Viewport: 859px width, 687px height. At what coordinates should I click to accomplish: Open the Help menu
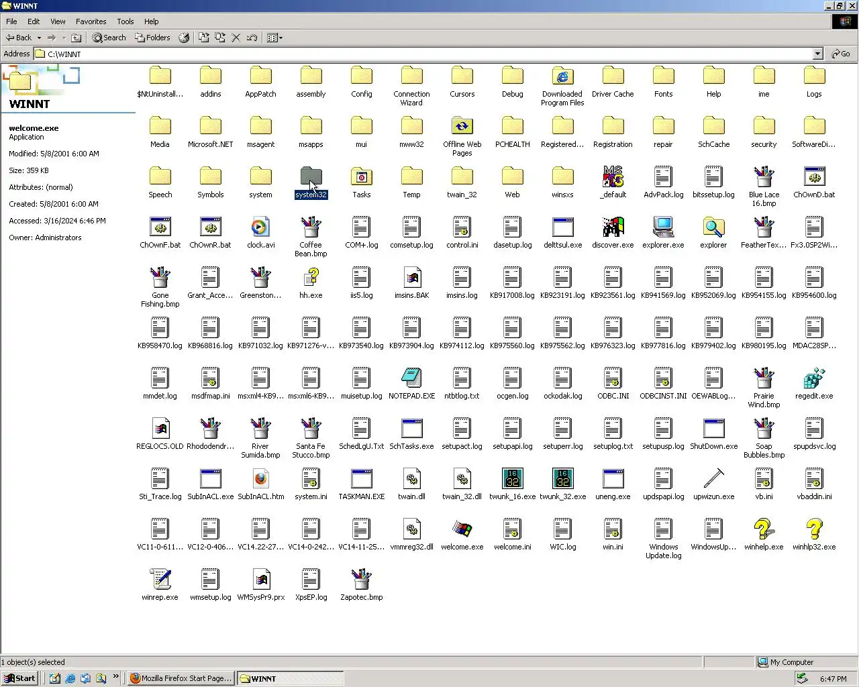pyautogui.click(x=152, y=21)
